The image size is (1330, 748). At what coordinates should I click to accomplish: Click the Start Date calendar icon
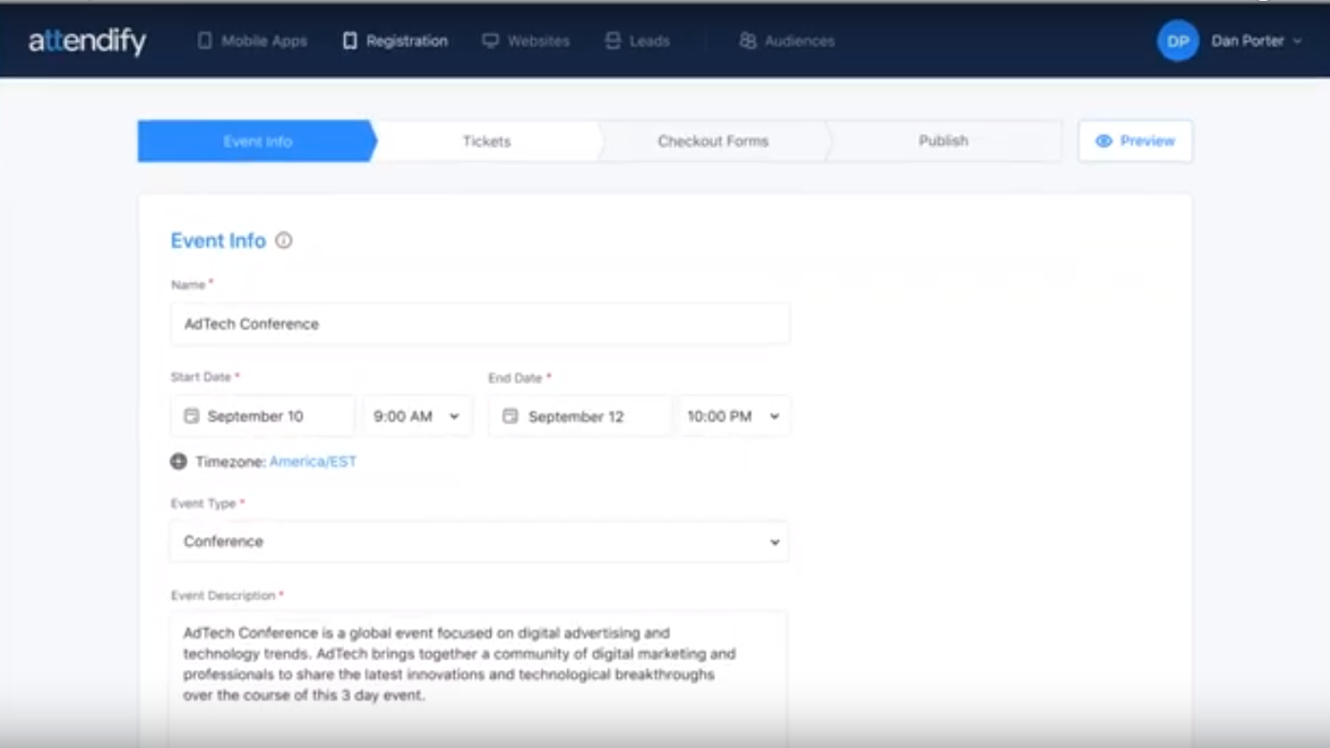click(192, 416)
